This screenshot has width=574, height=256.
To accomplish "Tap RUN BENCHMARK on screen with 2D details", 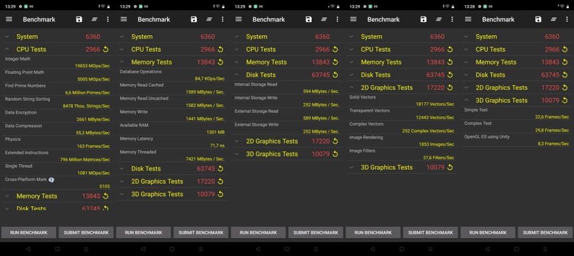I will coord(373,232).
